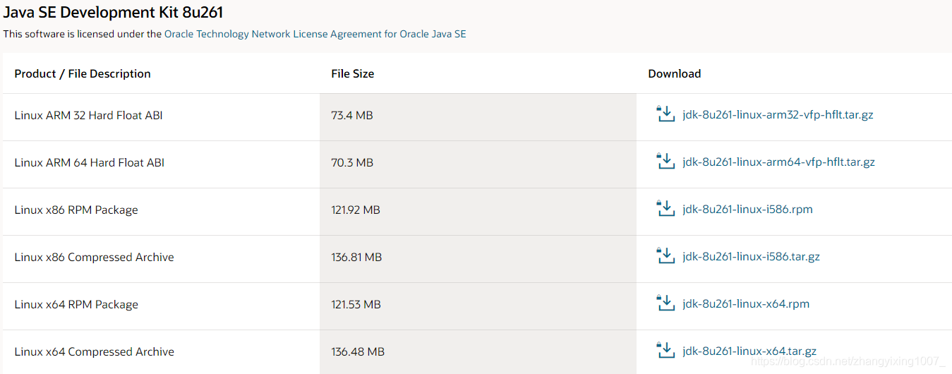This screenshot has height=374, width=952.
Task: Download jdk-8u261-linux-arm64-vfp-hflt.tar.gz file link
Action: [x=778, y=162]
